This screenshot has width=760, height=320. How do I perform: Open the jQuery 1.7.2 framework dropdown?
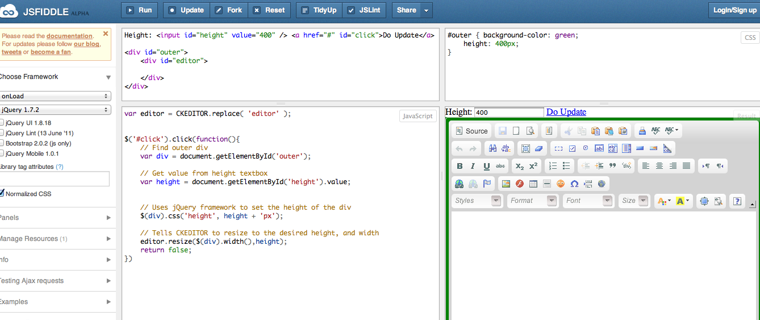click(55, 110)
